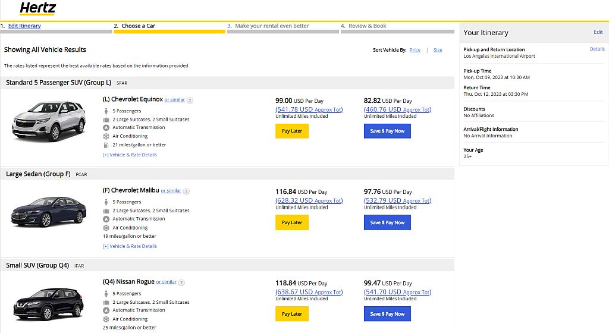Screen dimensions: 609x333
Task: Expand Vehicle & Rate Details for Chevrolet Malibu
Action: coord(130,246)
